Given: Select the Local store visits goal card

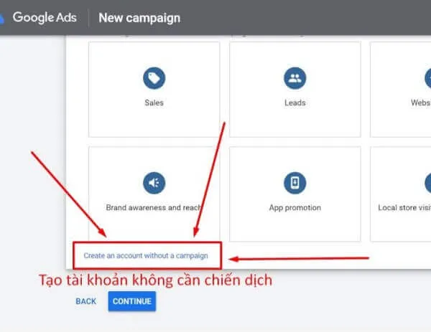Looking at the screenshot, I should [401, 194].
